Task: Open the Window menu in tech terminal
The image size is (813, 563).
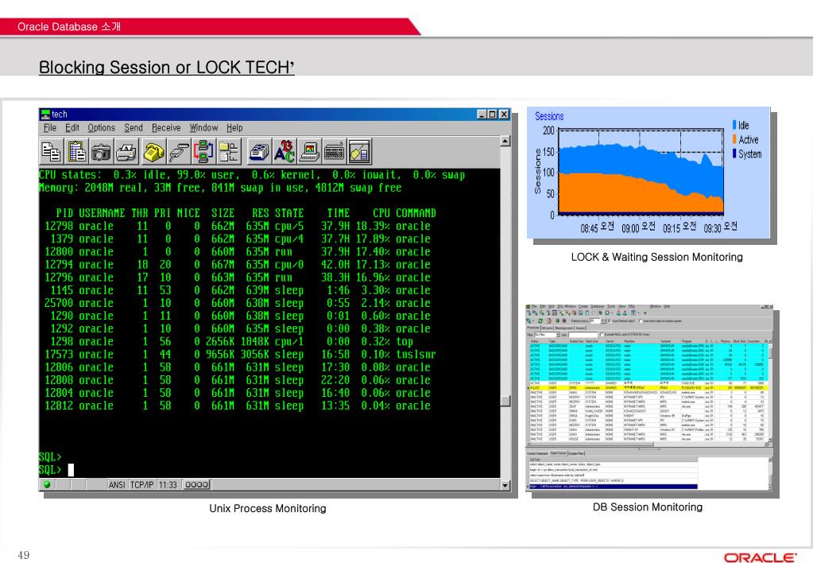Action: coord(203,128)
